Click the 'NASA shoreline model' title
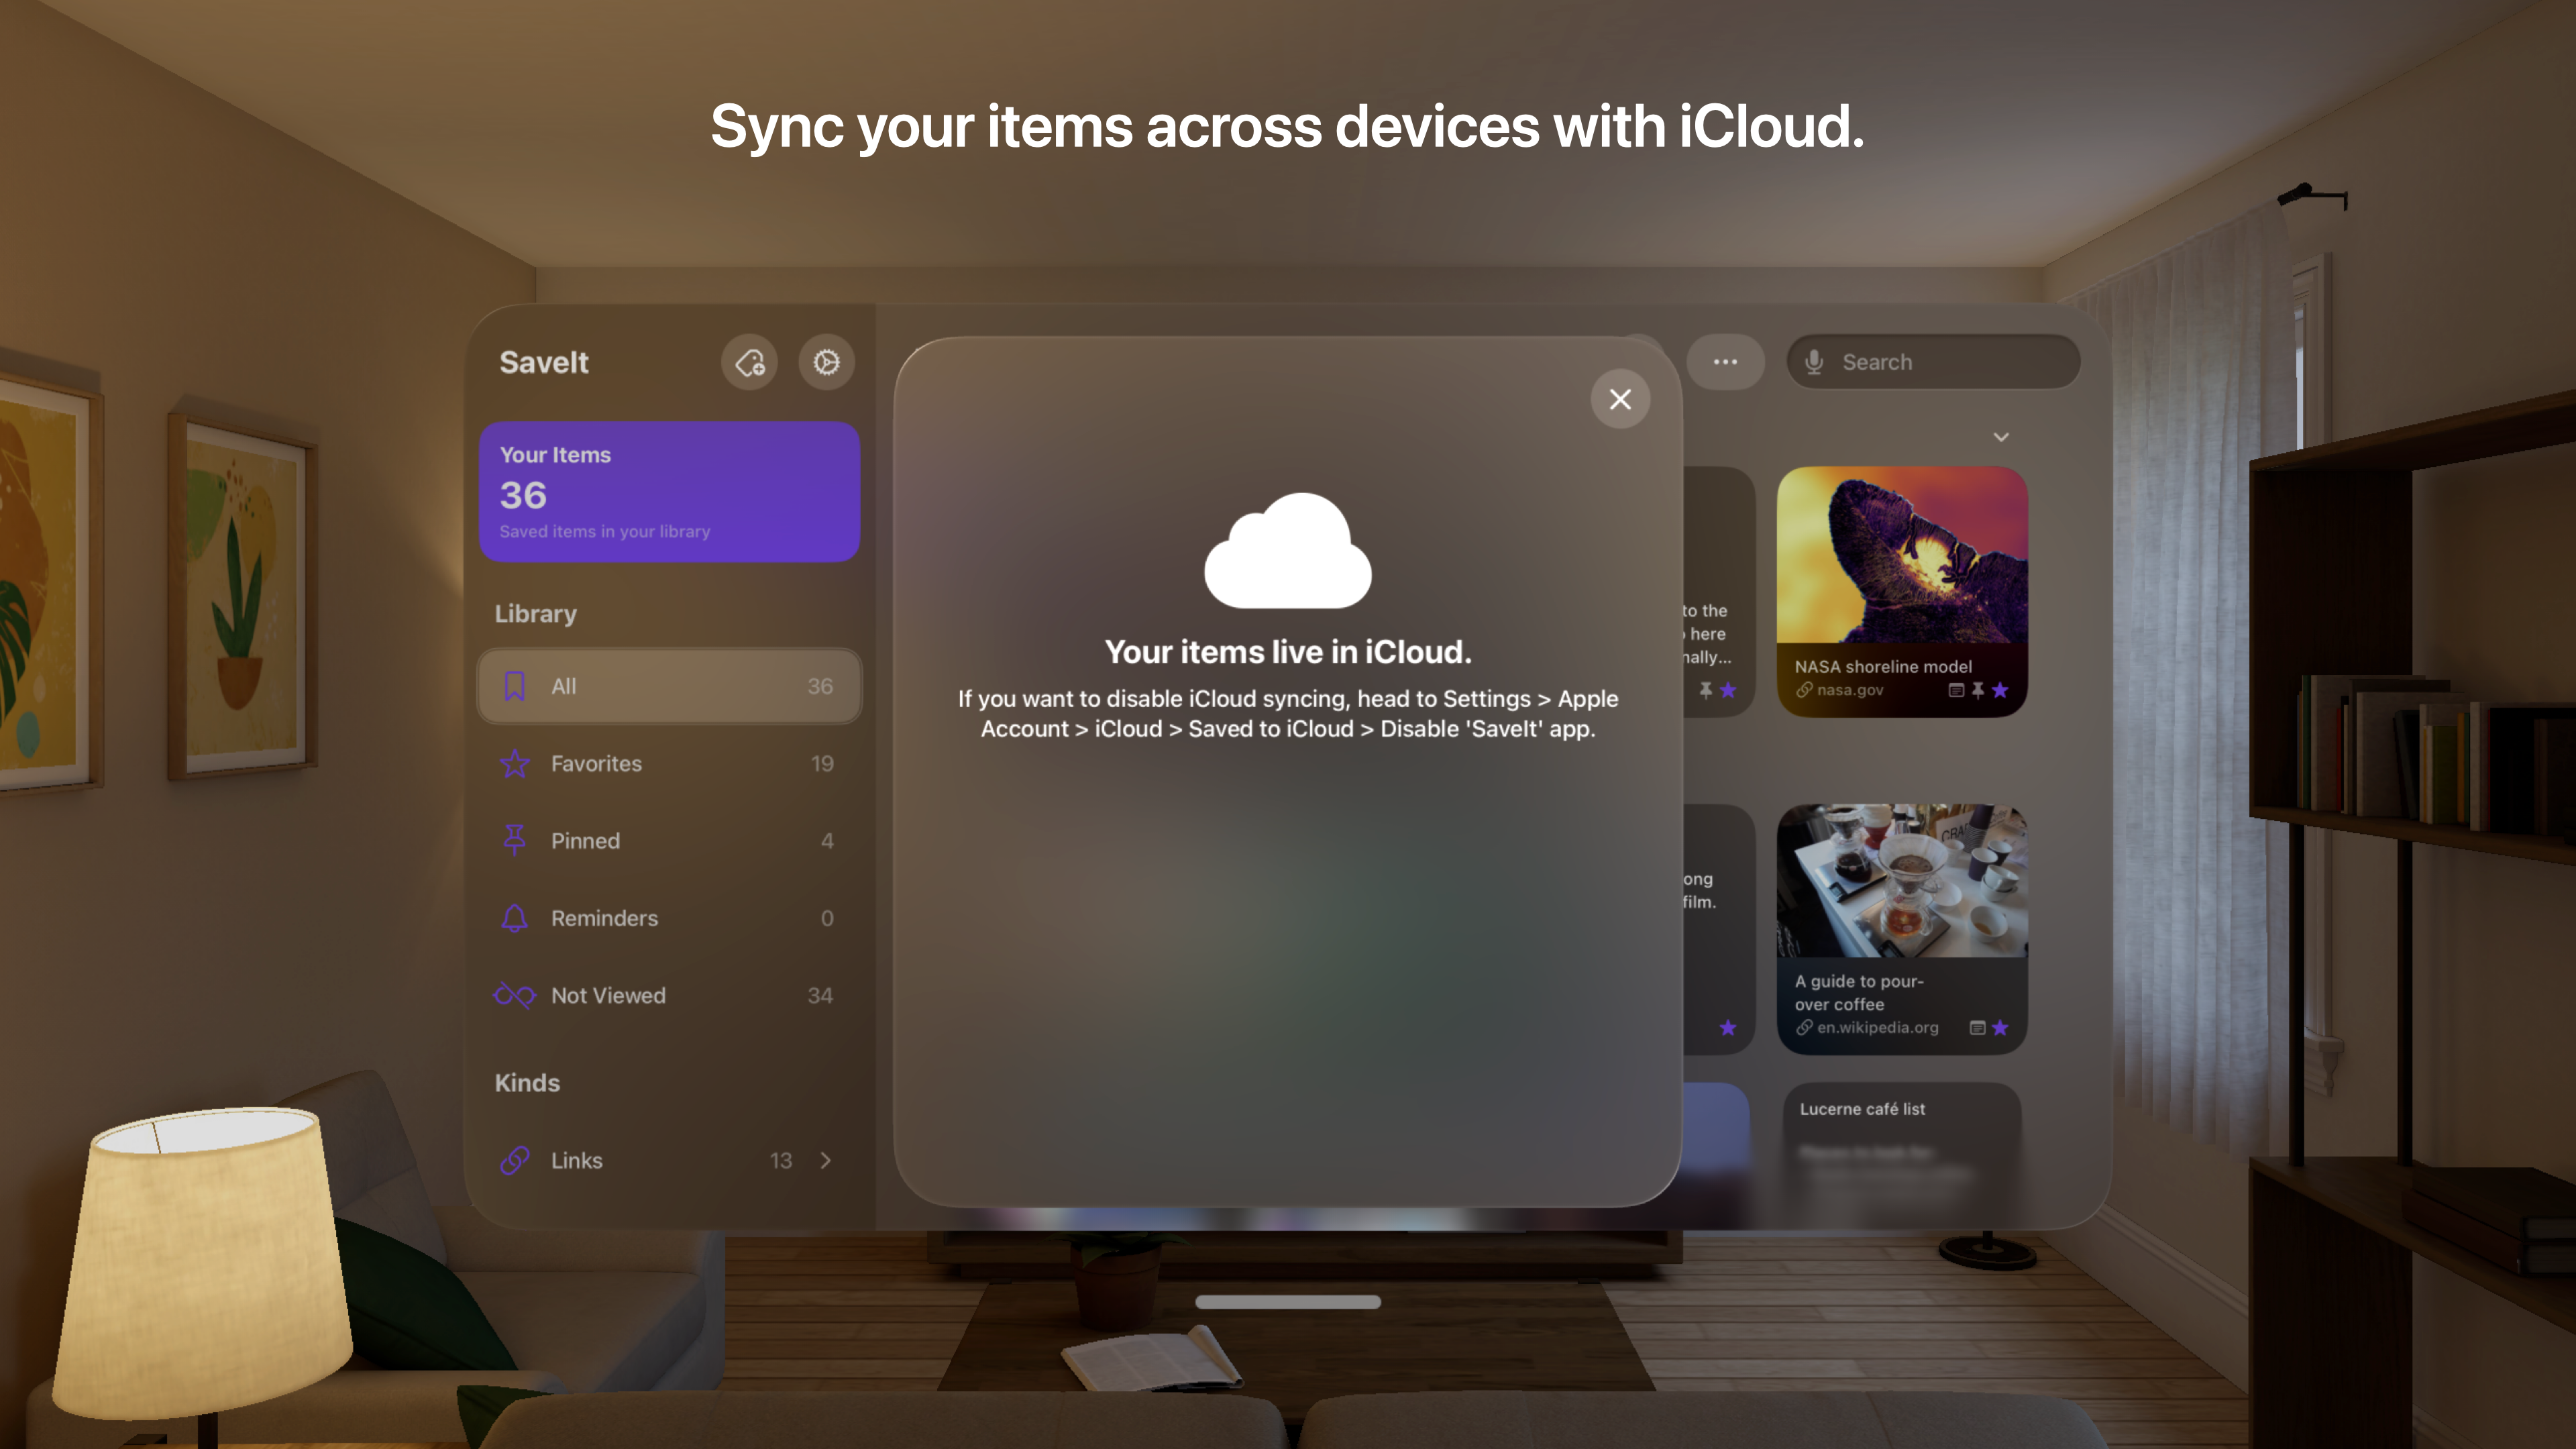This screenshot has height=1449, width=2576. (x=1883, y=666)
